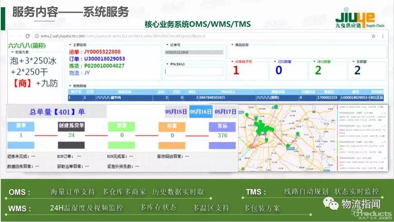
Task: Focus the PN(SKU) input field
Action: click(194, 72)
